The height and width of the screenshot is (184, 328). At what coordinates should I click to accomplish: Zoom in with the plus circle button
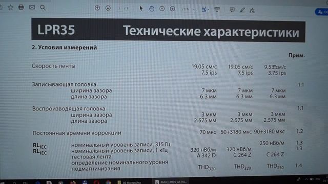(172, 9)
